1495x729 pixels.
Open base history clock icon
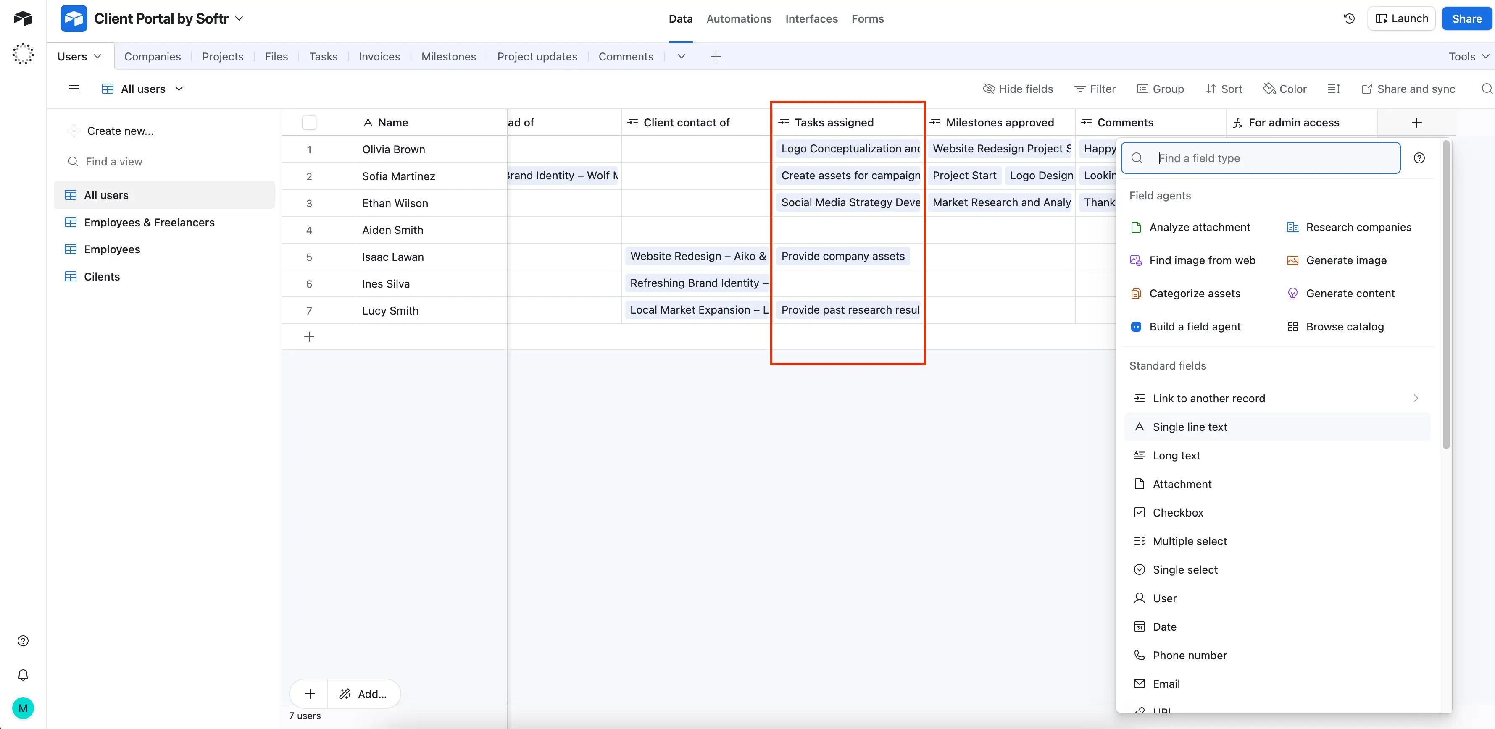coord(1349,18)
